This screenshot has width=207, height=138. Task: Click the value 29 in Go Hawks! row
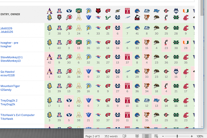coord(137,77)
